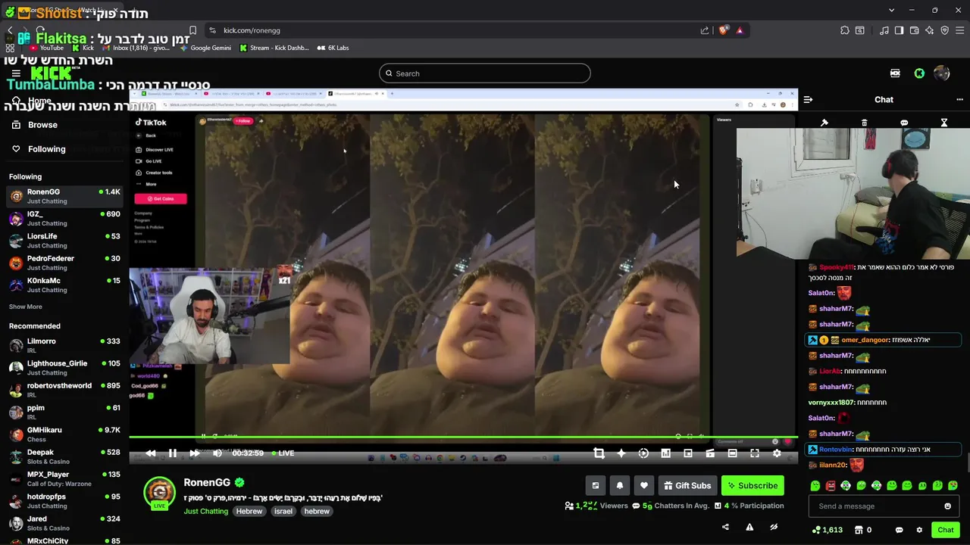Open PedroFederer channel in sidebar
The width and height of the screenshot is (970, 545).
point(64,263)
